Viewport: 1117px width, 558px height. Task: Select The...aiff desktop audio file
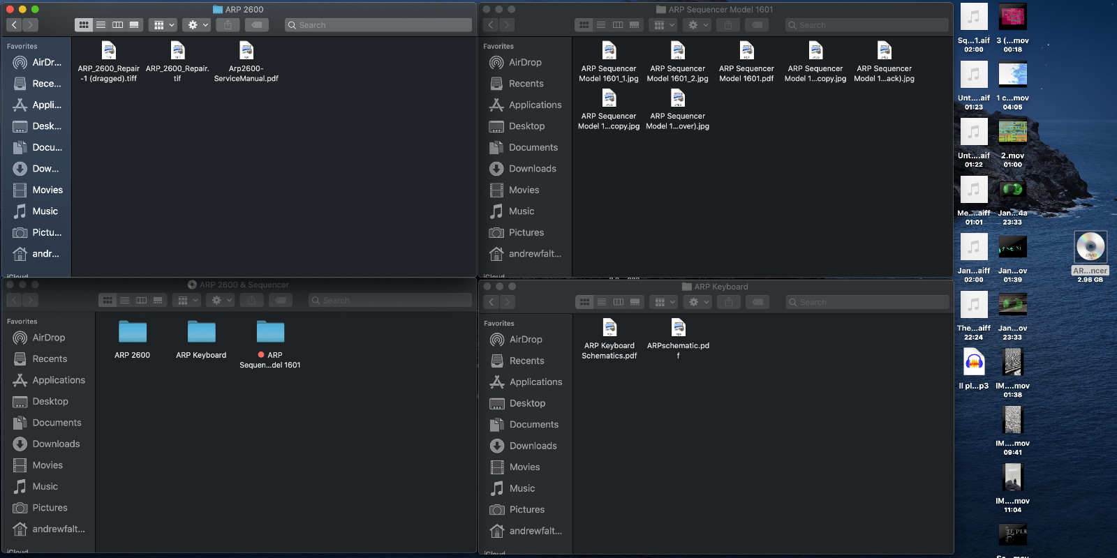click(974, 316)
